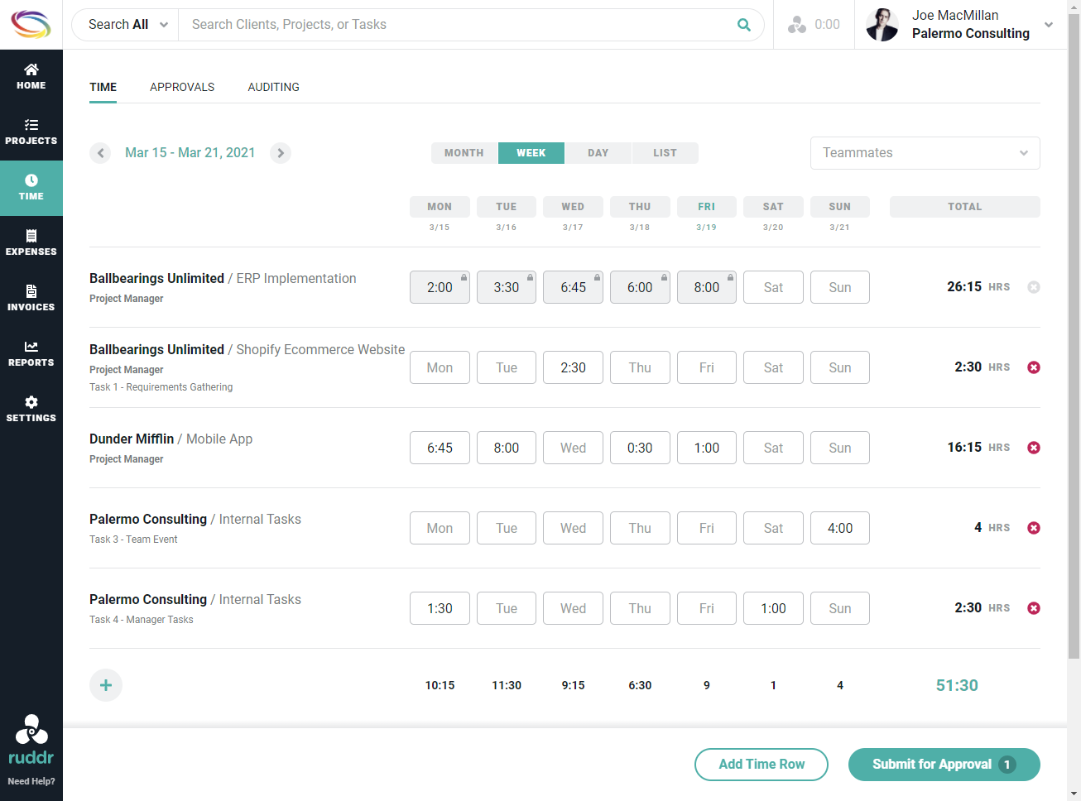Open the Teammates dropdown
This screenshot has width=1081, height=801.
925,153
